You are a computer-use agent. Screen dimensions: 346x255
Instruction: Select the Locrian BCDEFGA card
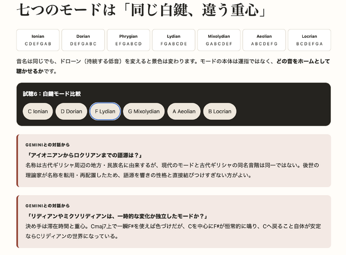click(309, 40)
